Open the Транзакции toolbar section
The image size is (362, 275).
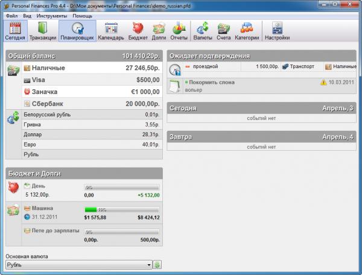[43, 31]
